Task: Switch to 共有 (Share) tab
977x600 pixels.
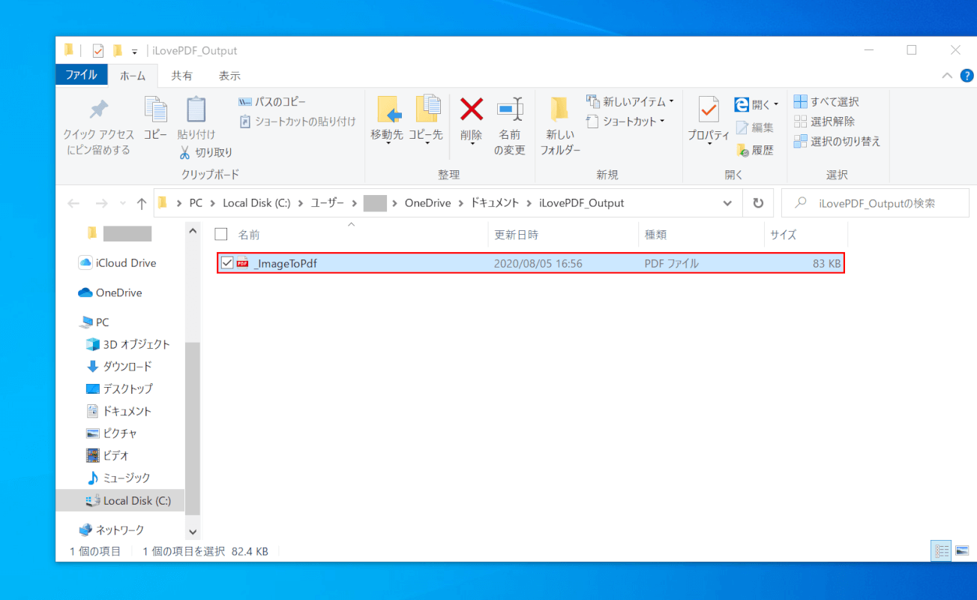Action: (x=182, y=76)
